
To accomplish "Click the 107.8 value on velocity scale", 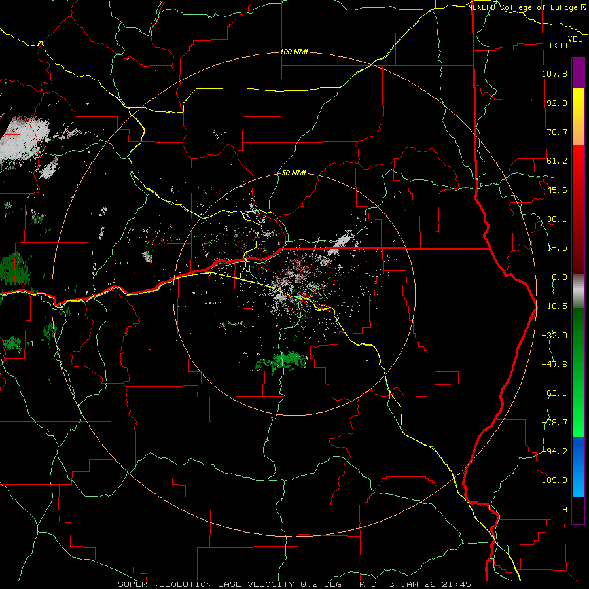I will coord(554,73).
